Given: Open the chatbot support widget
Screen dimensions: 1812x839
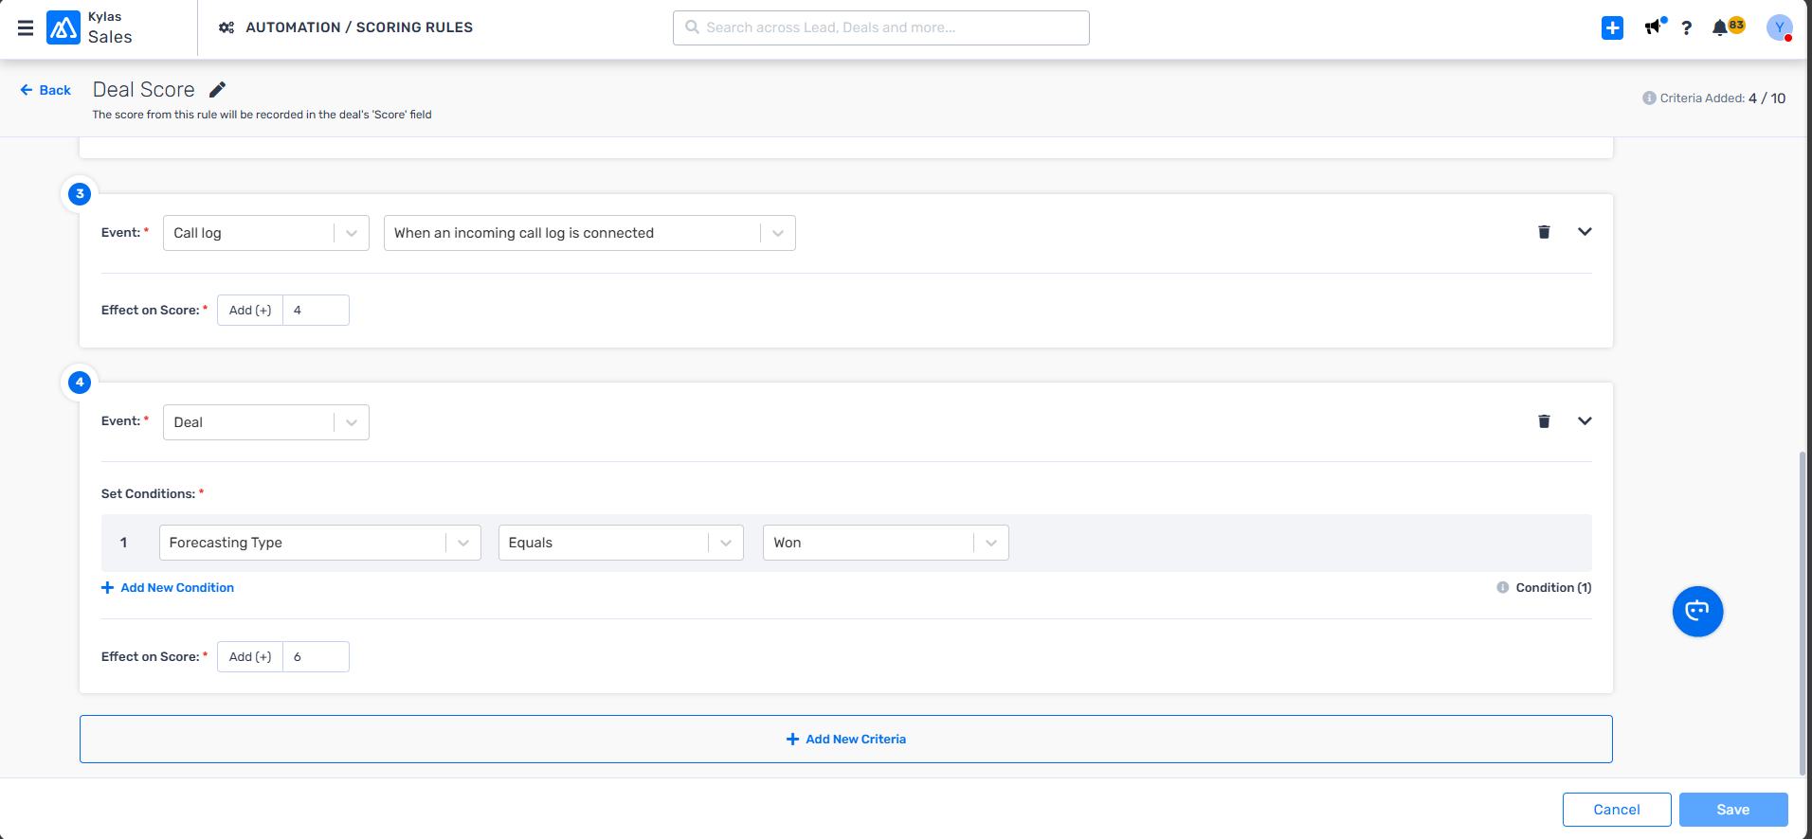Looking at the screenshot, I should coord(1697,612).
